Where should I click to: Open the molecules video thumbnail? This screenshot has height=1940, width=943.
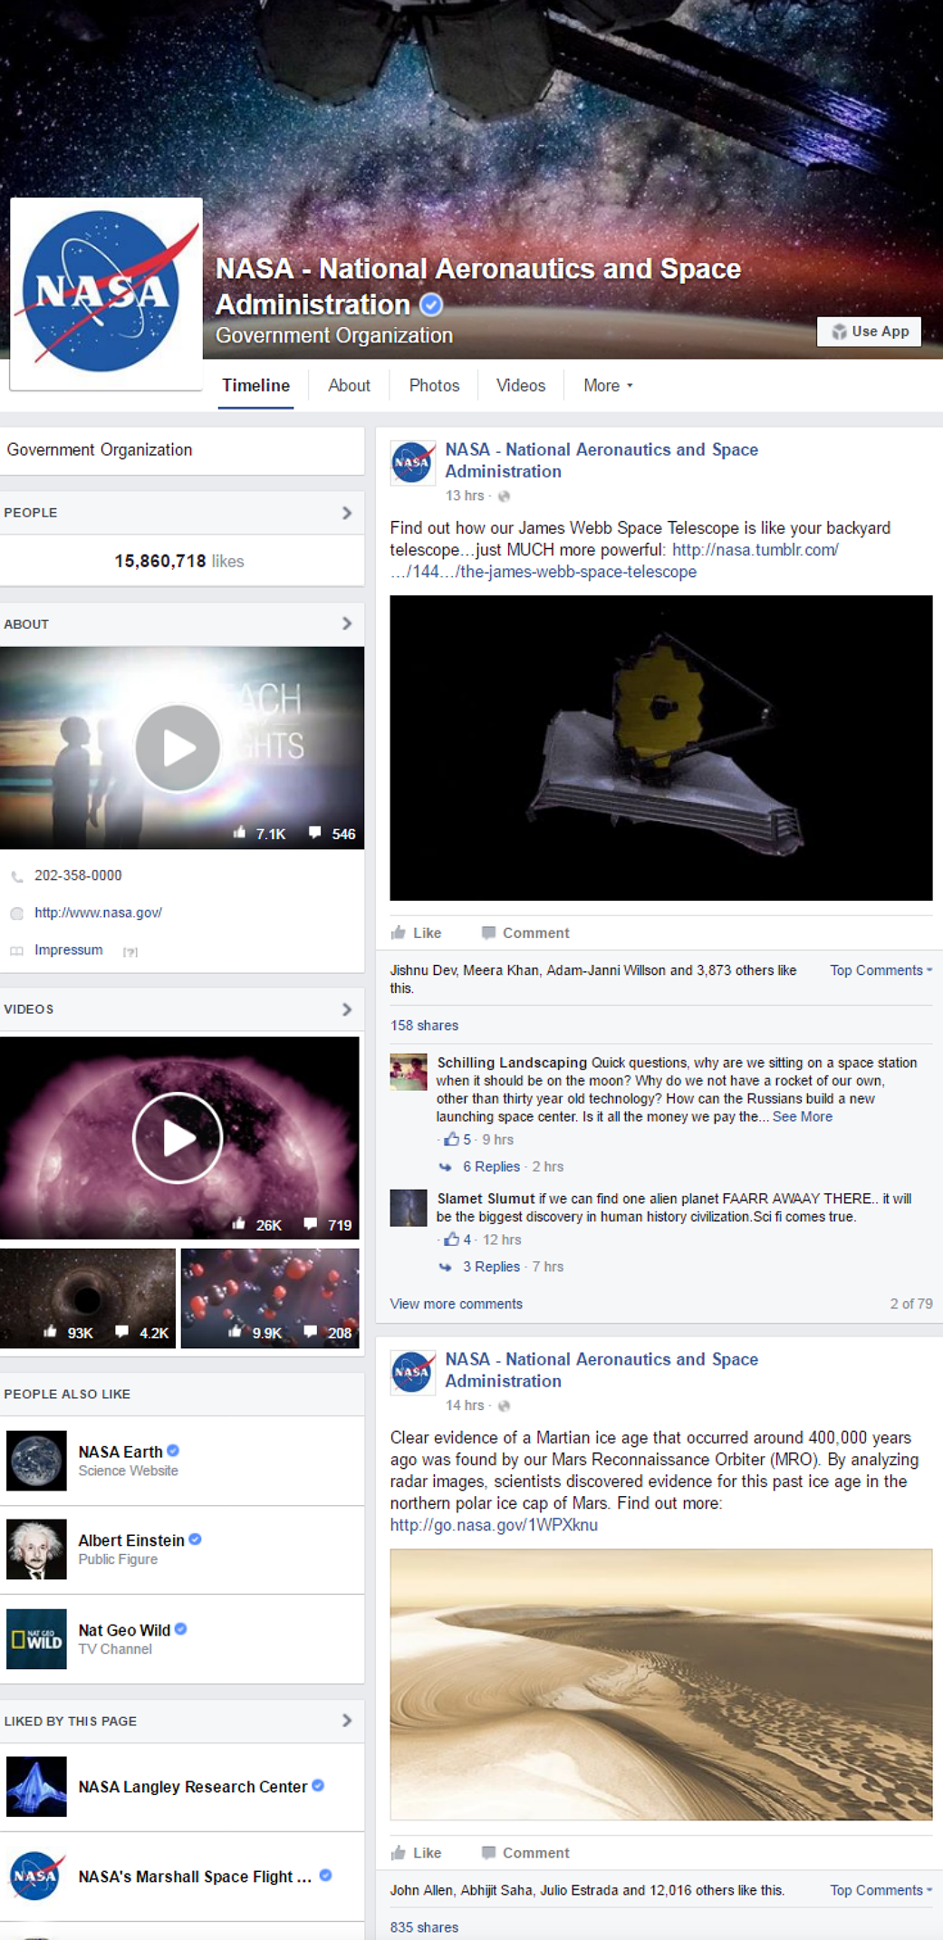pyautogui.click(x=270, y=1298)
